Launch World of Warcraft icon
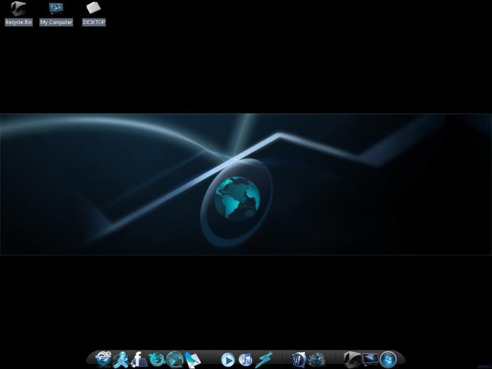Viewport: 492px width, 369px height. tap(298, 360)
